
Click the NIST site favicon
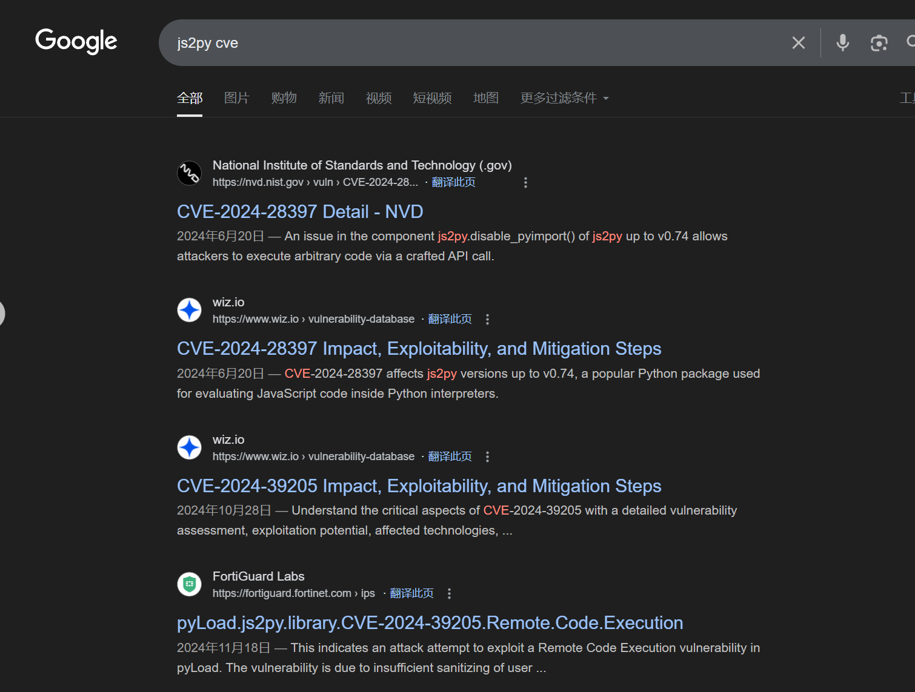pyautogui.click(x=189, y=173)
